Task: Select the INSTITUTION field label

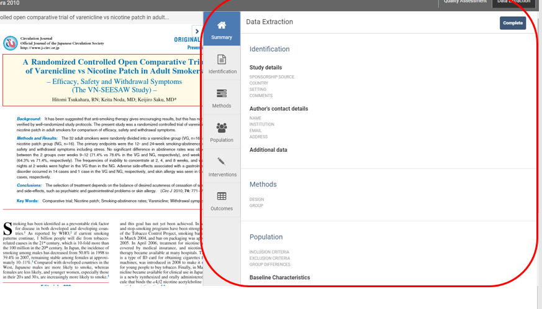Action: pos(261,124)
